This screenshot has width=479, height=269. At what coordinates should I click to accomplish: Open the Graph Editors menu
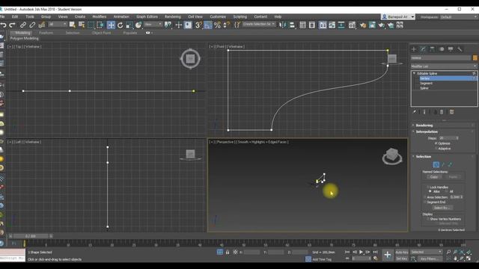147,16
